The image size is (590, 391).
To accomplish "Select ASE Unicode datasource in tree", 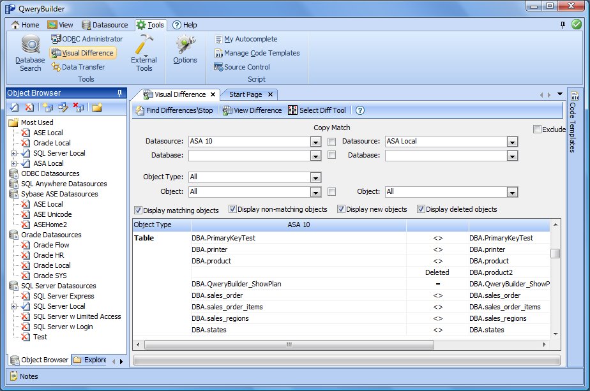I will pos(52,214).
